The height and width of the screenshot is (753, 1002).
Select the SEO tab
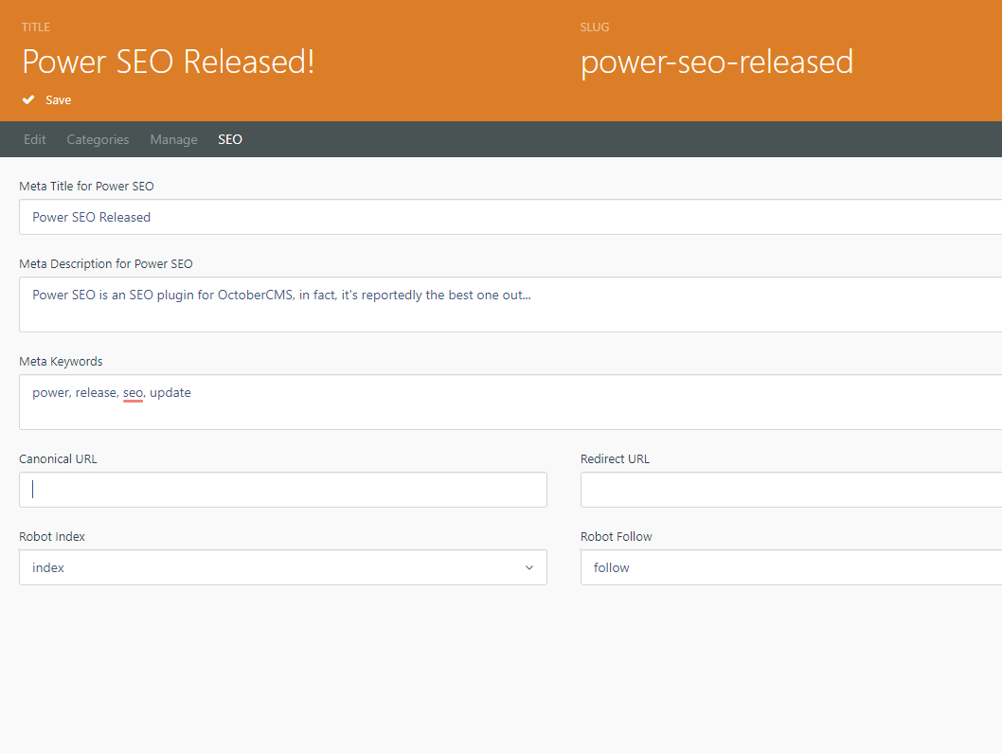(x=230, y=139)
